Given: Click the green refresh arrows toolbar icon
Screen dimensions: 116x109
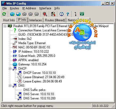Looking at the screenshot, I should (4, 14).
